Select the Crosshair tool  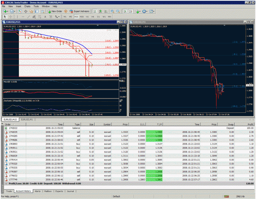[x=11, y=17]
